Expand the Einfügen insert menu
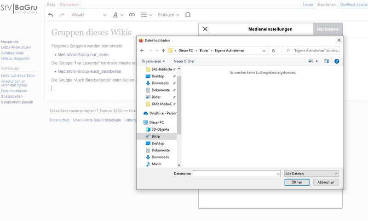This screenshot has width=368, height=221. [x=168, y=15]
